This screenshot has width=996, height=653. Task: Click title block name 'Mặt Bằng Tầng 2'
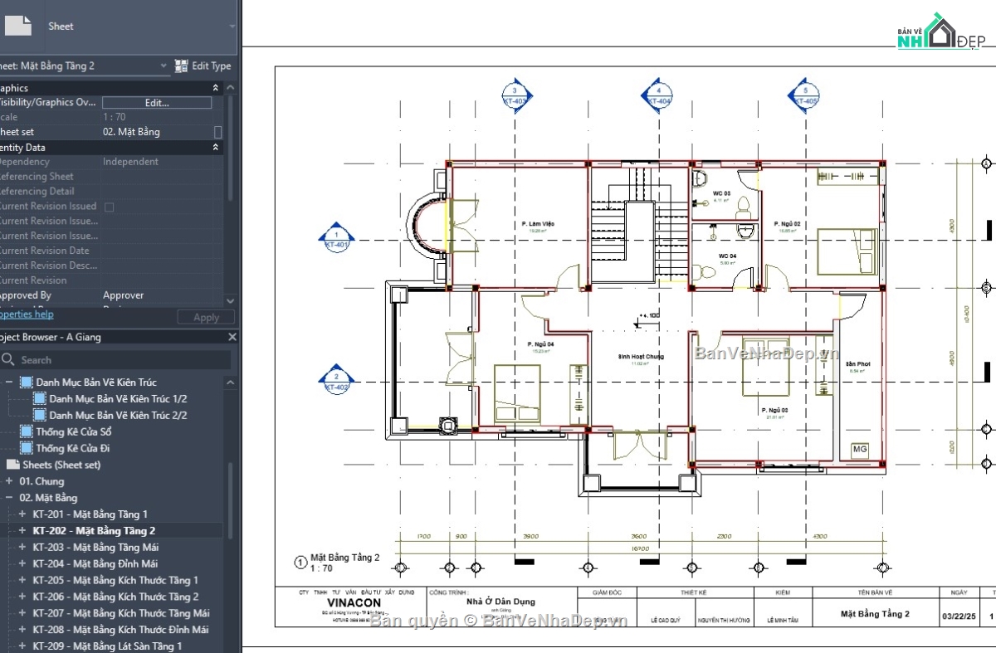pos(875,614)
